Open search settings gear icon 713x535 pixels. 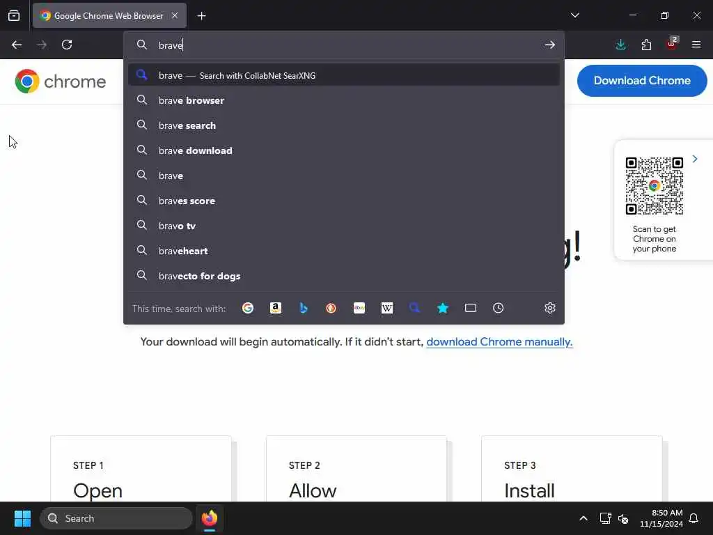click(x=550, y=308)
